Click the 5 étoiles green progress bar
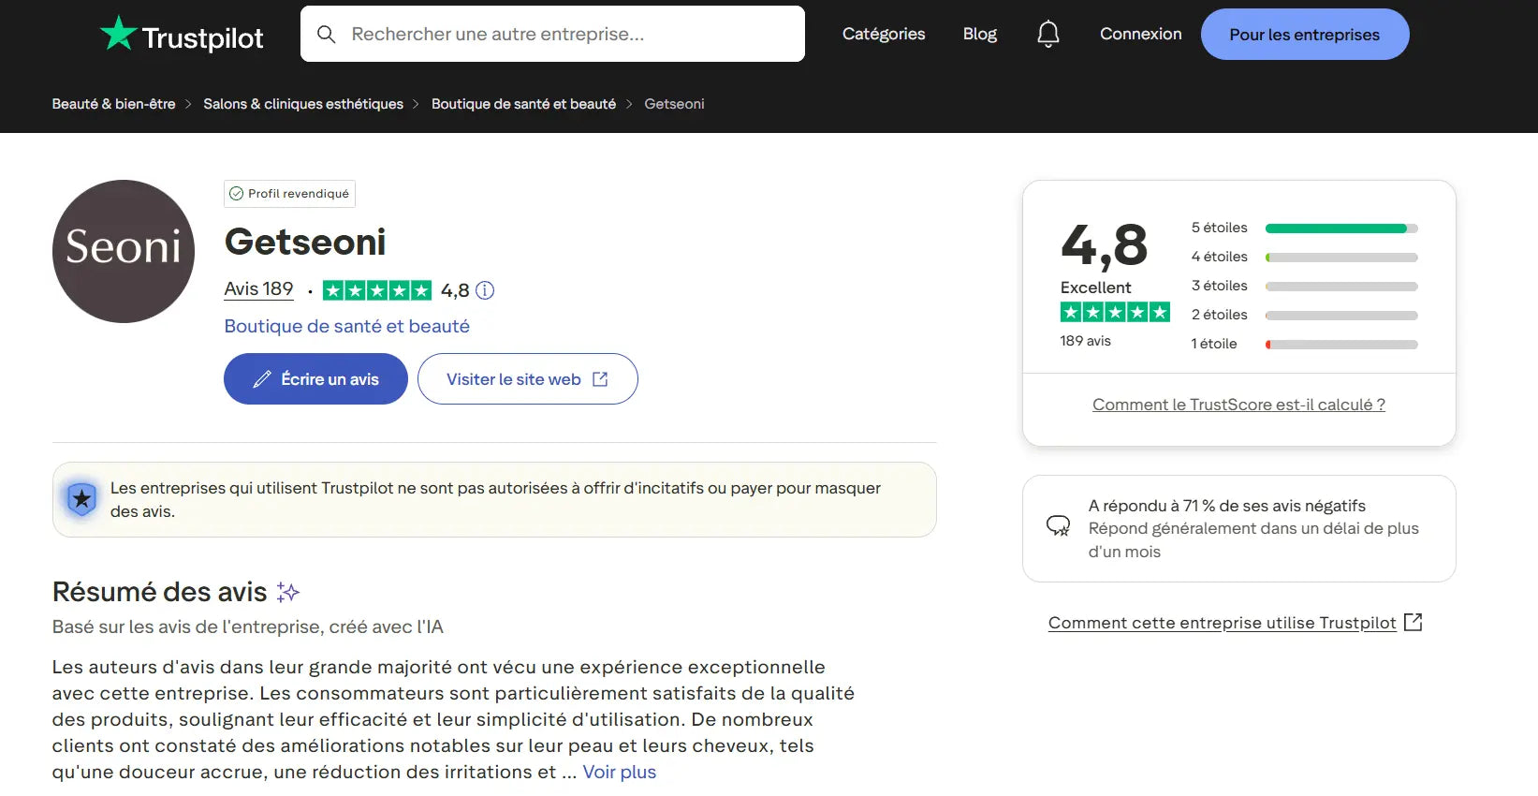The height and width of the screenshot is (796, 1538). [1341, 228]
